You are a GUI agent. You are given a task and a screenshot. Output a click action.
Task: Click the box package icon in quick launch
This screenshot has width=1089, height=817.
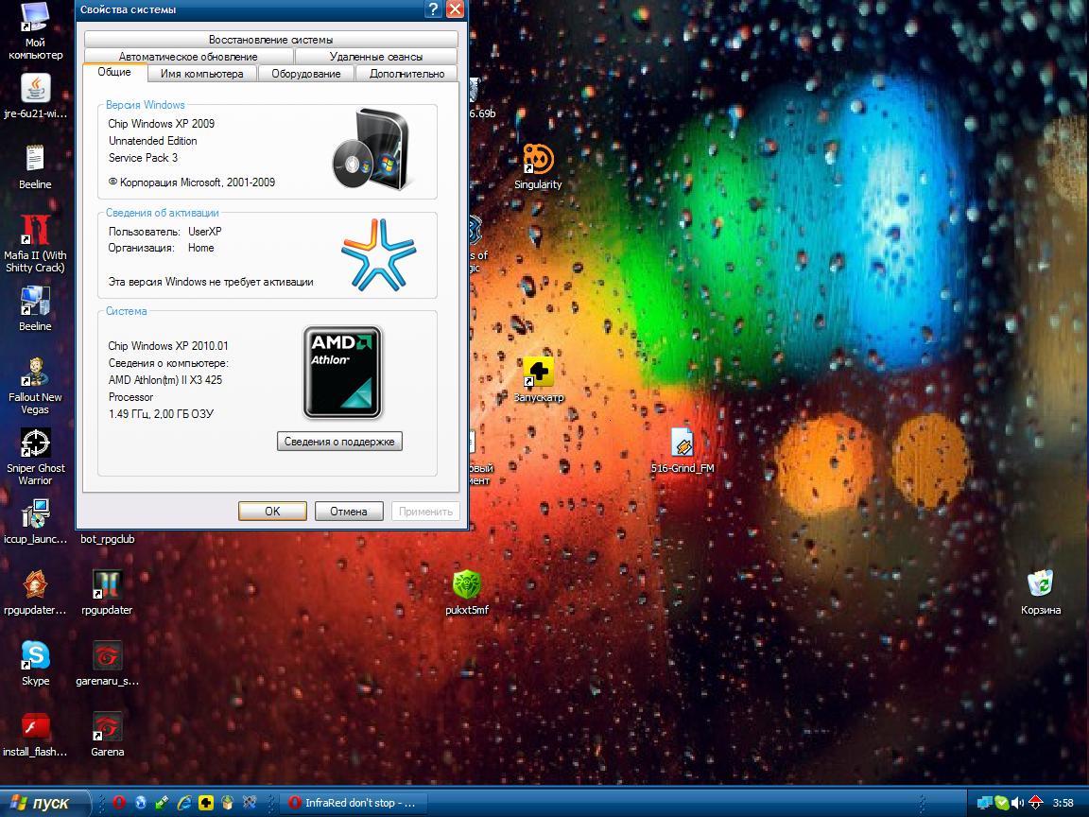point(227,803)
